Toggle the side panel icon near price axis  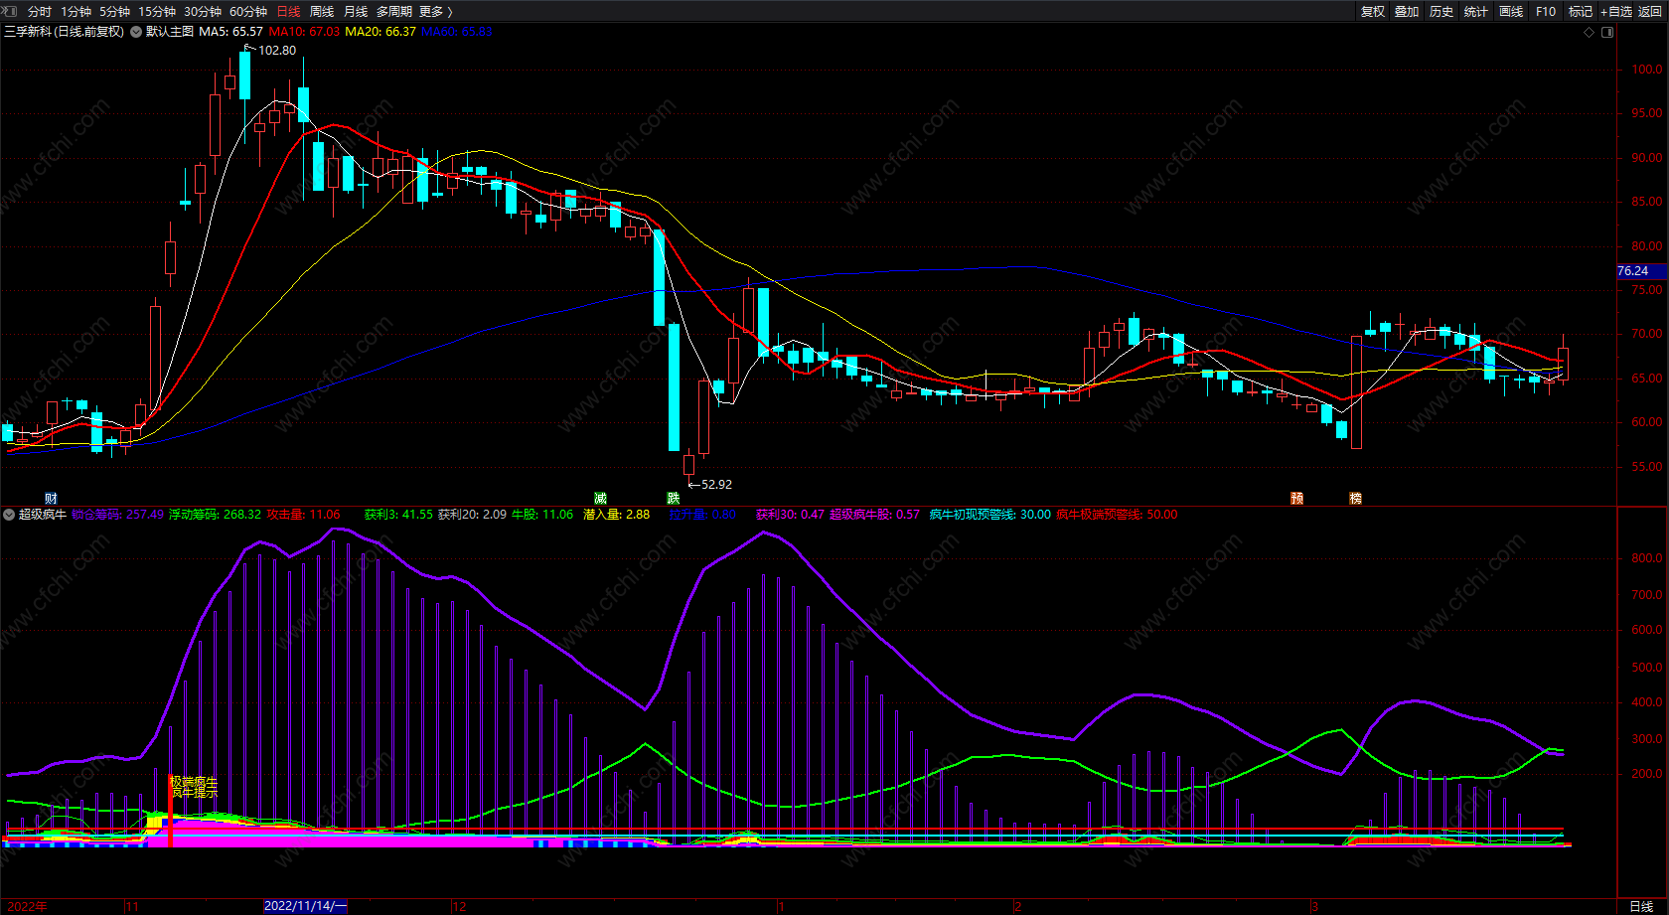click(1607, 32)
